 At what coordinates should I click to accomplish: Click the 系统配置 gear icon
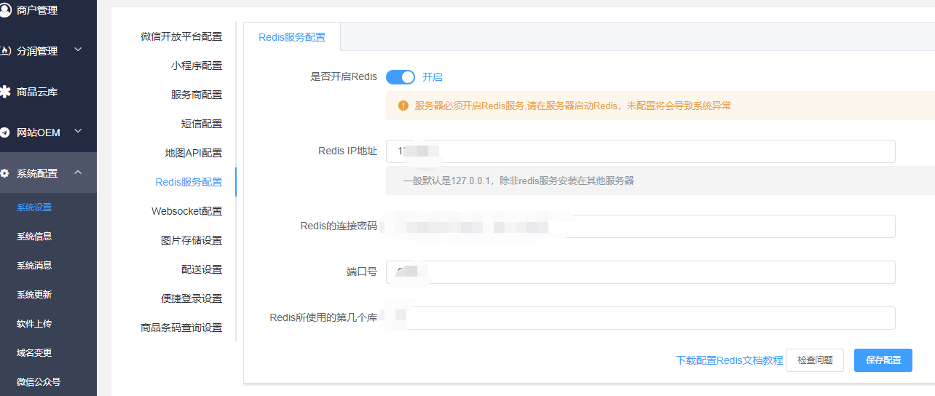pos(5,173)
